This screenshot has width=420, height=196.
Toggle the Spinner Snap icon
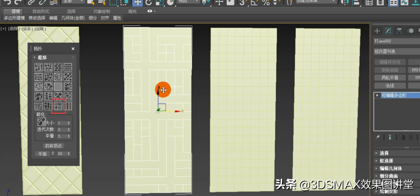tap(277, 2)
